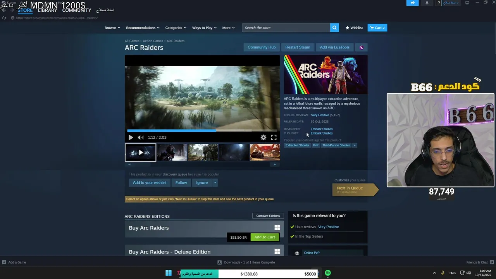Screen dimensions: 496x279
Task: Open the Downloads status icon
Action: 219,262
